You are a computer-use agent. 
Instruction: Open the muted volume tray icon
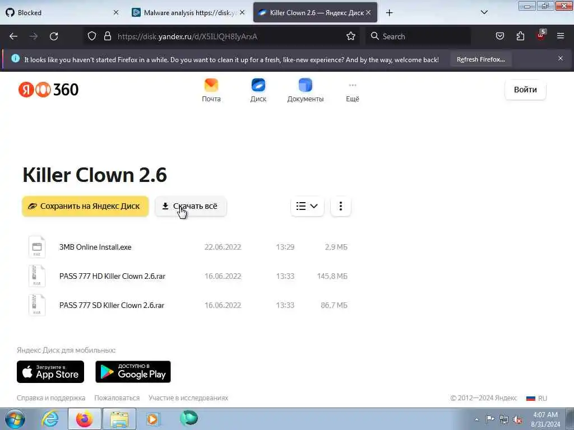517,420
